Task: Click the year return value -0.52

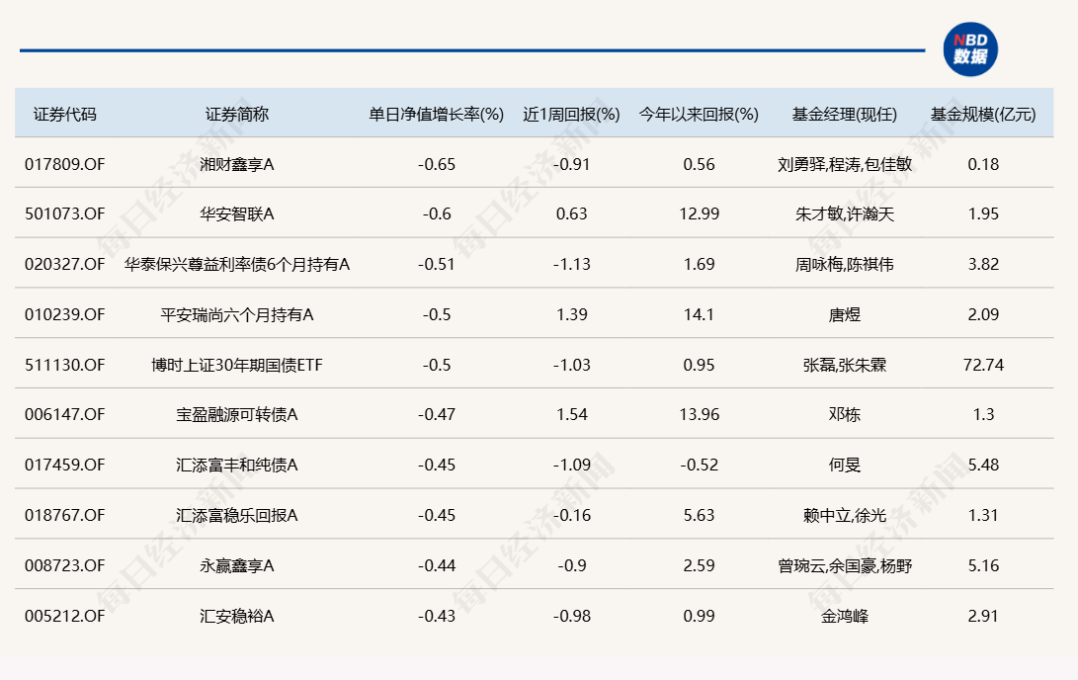Action: (x=699, y=465)
